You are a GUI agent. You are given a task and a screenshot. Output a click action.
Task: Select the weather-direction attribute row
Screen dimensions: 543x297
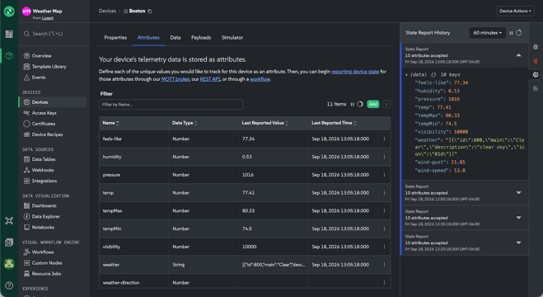[x=245, y=283]
